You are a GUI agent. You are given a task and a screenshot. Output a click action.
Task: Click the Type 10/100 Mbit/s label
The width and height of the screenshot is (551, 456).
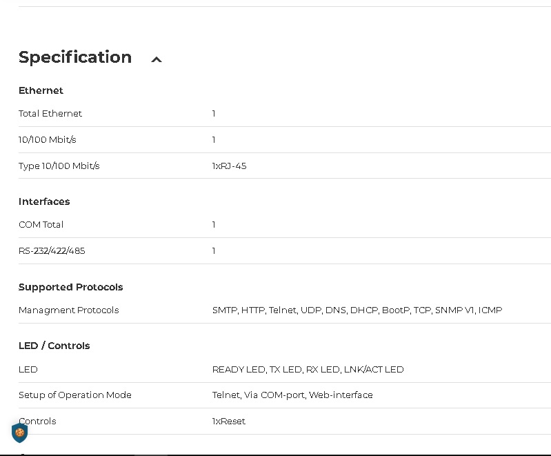pos(59,166)
